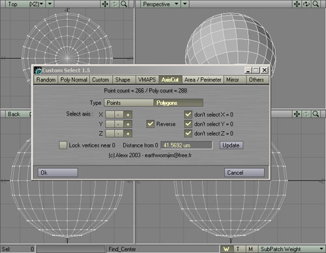Screen dimensions: 326x253
Task: Toggle don't select X = 0 checkbox
Action: coord(188,115)
